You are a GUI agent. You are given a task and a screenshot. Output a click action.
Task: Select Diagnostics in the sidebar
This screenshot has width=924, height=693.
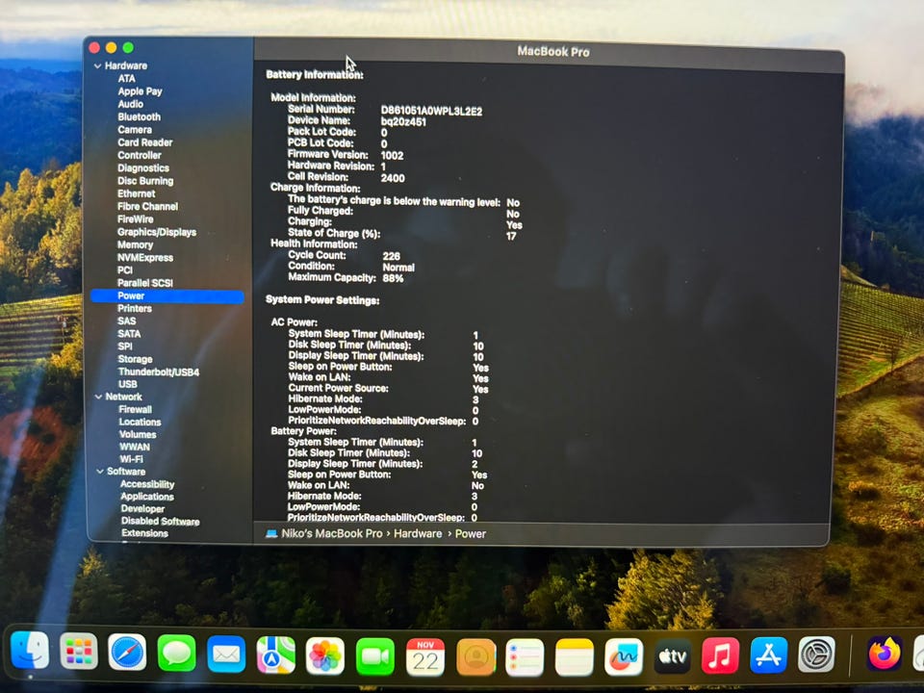coord(143,167)
